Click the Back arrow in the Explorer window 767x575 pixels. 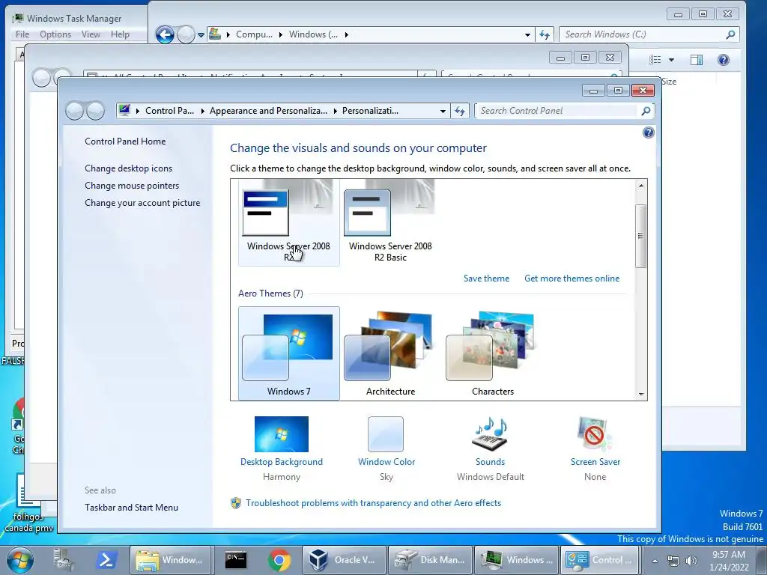click(165, 34)
